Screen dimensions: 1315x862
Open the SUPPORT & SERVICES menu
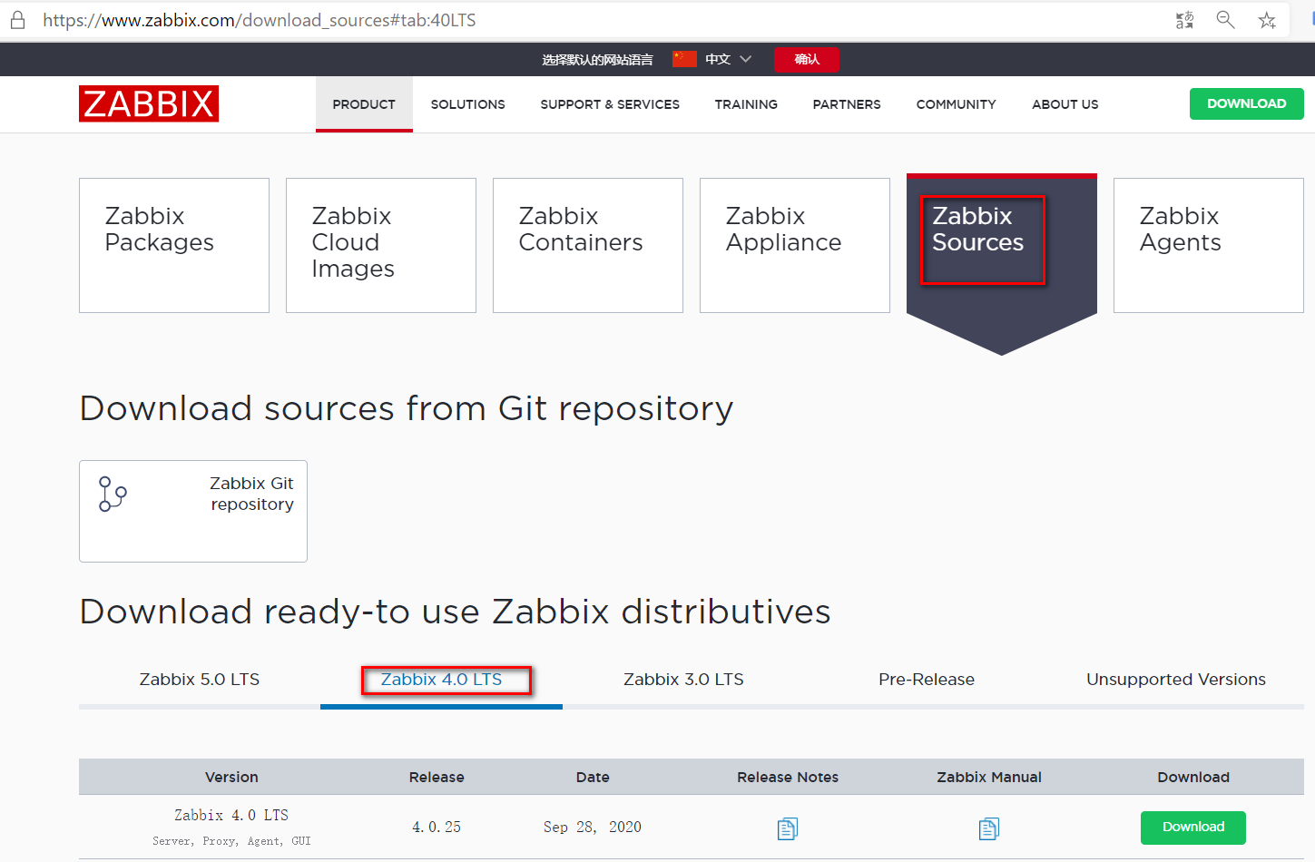(610, 104)
